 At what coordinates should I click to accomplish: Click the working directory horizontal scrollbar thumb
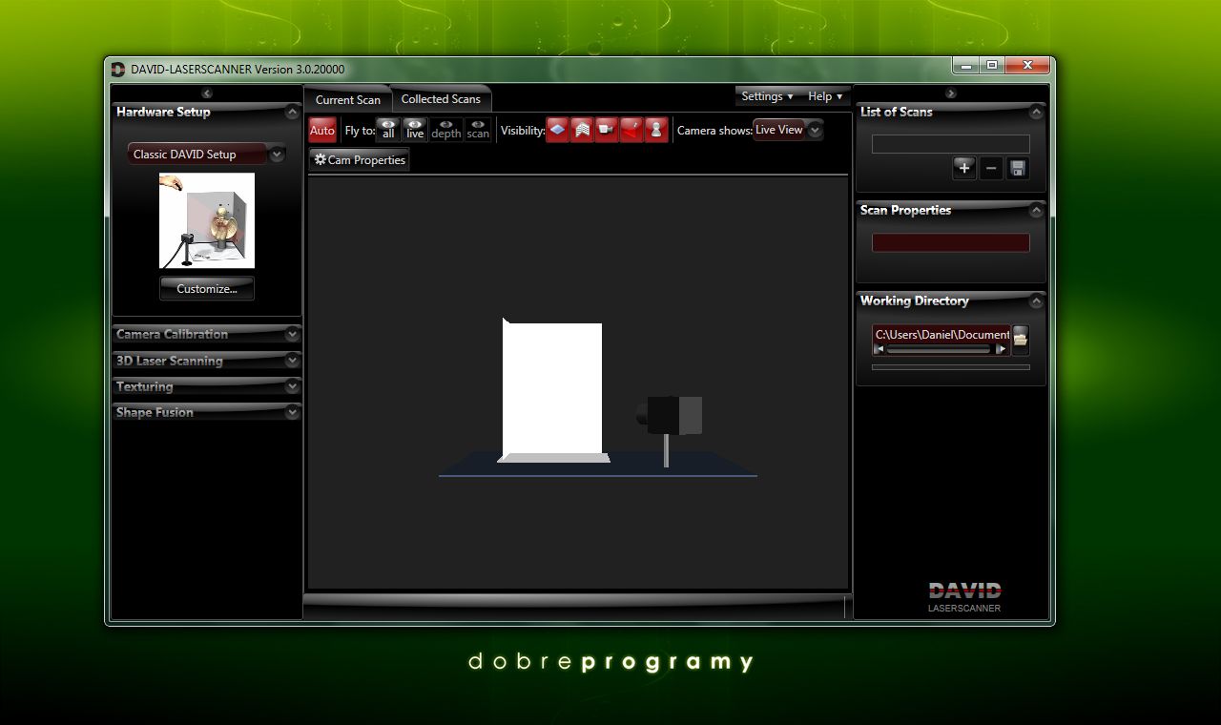pos(938,349)
